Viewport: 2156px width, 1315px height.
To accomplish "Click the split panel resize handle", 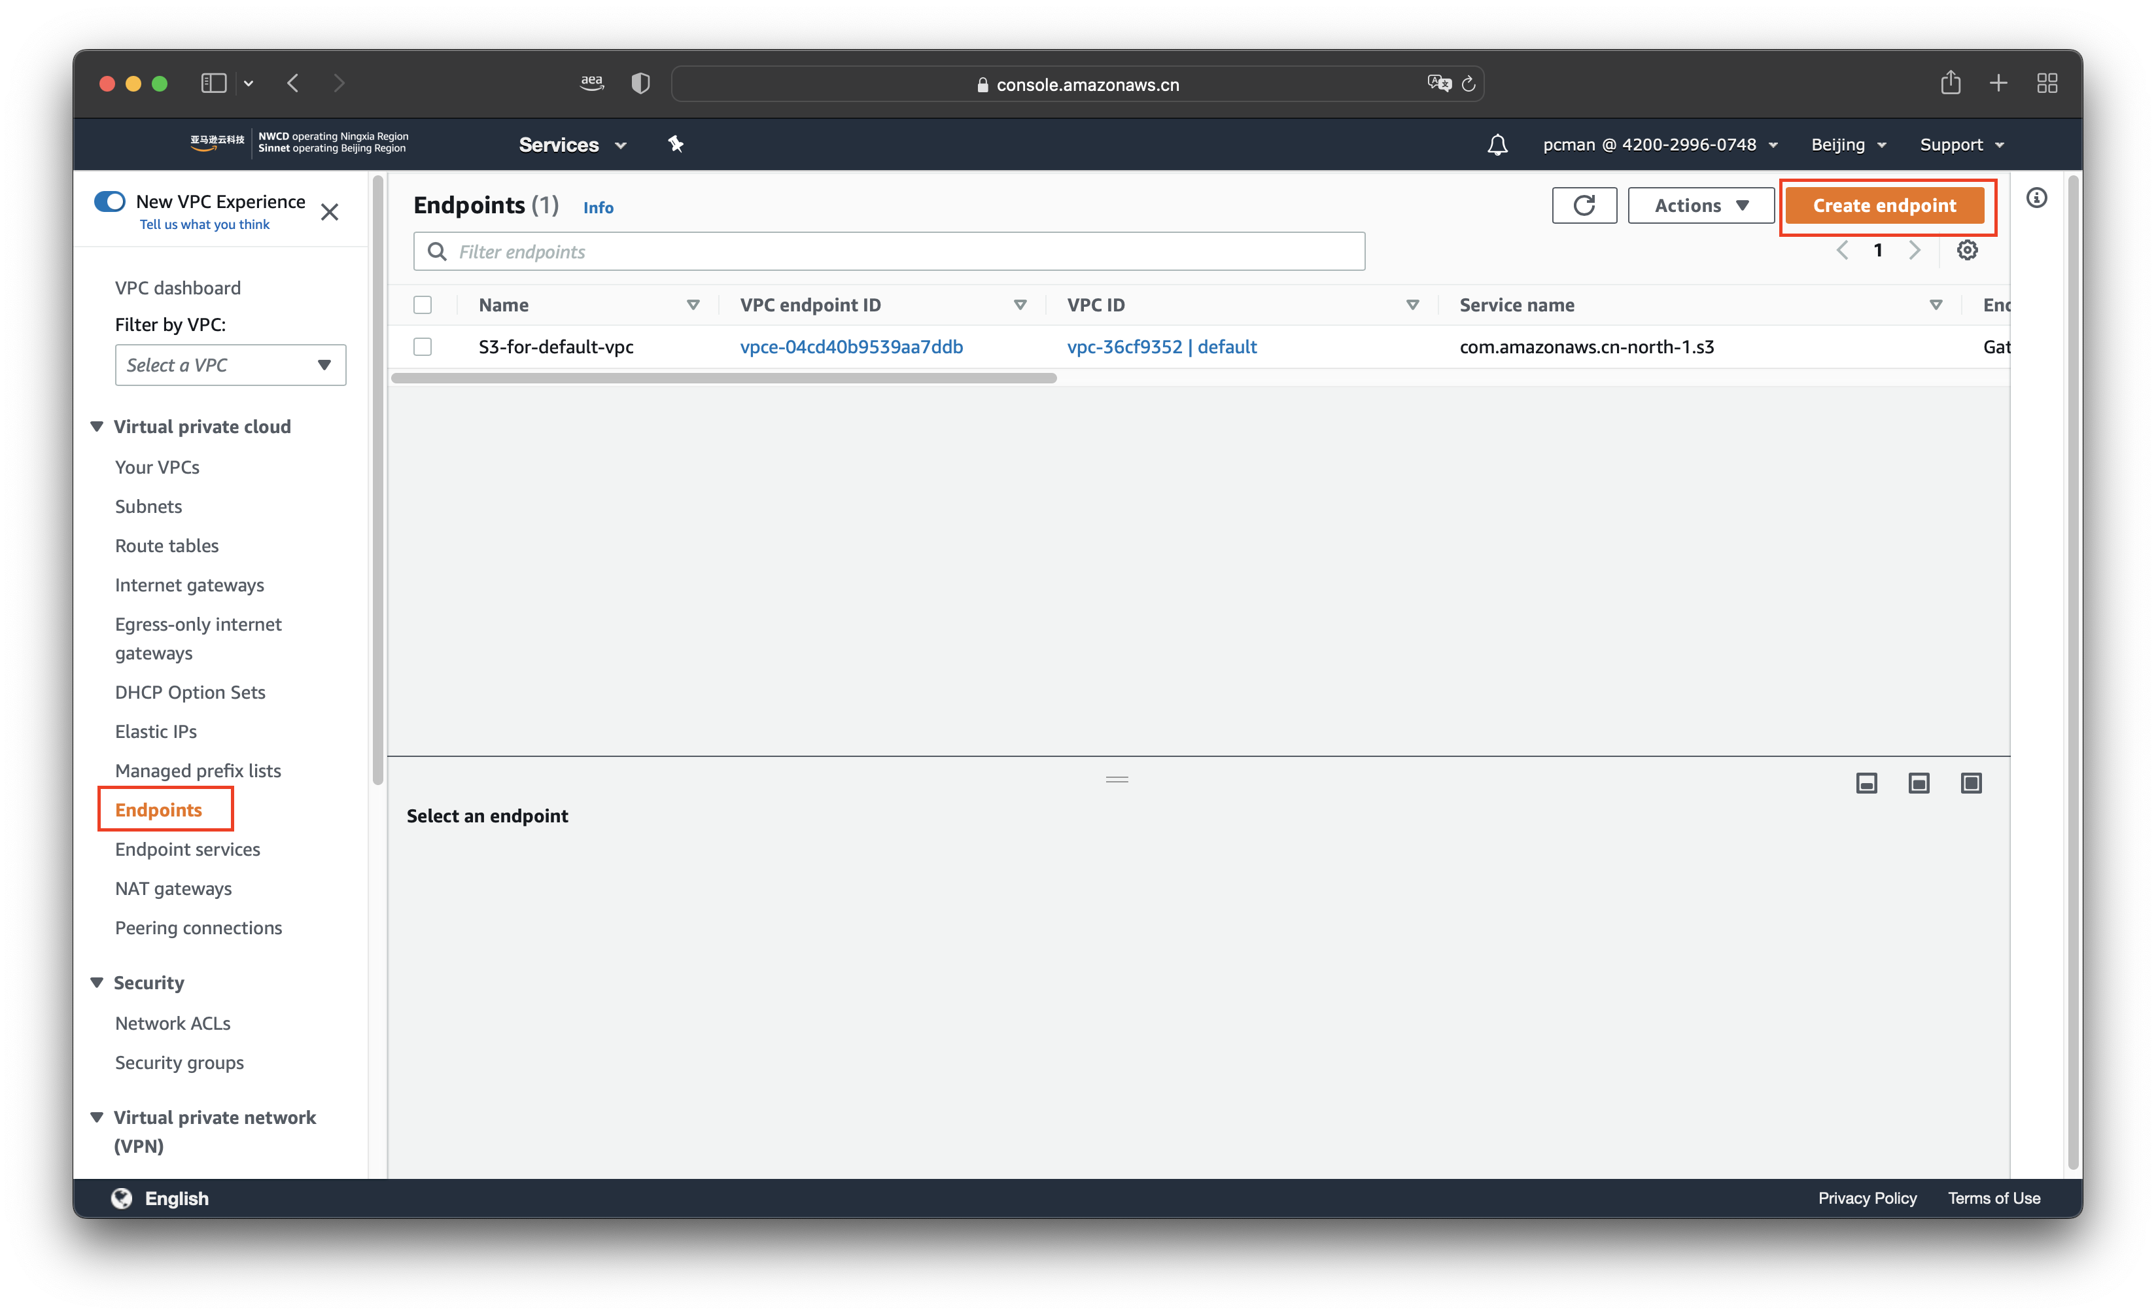I will point(1117,780).
